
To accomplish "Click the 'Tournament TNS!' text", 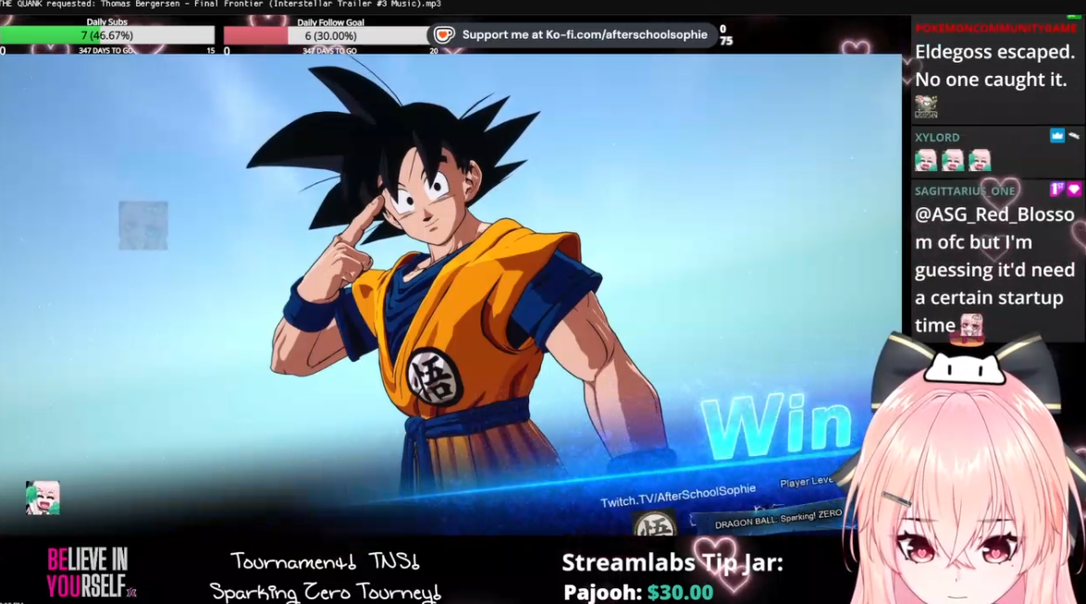I will (x=325, y=561).
